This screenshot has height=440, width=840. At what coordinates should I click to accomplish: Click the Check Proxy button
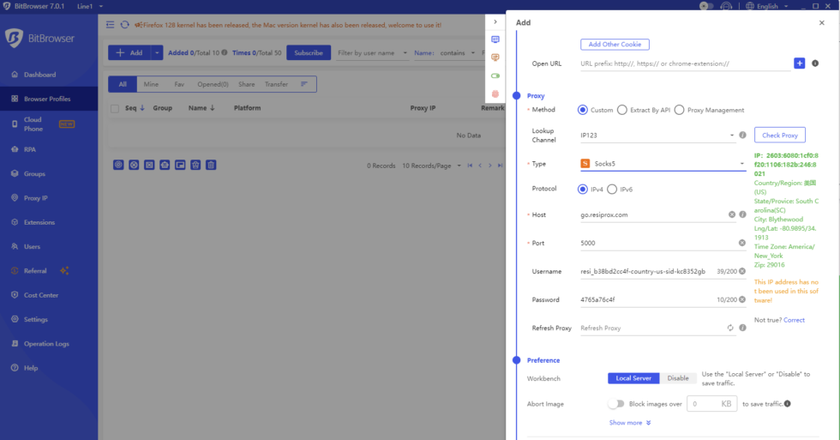pyautogui.click(x=779, y=135)
